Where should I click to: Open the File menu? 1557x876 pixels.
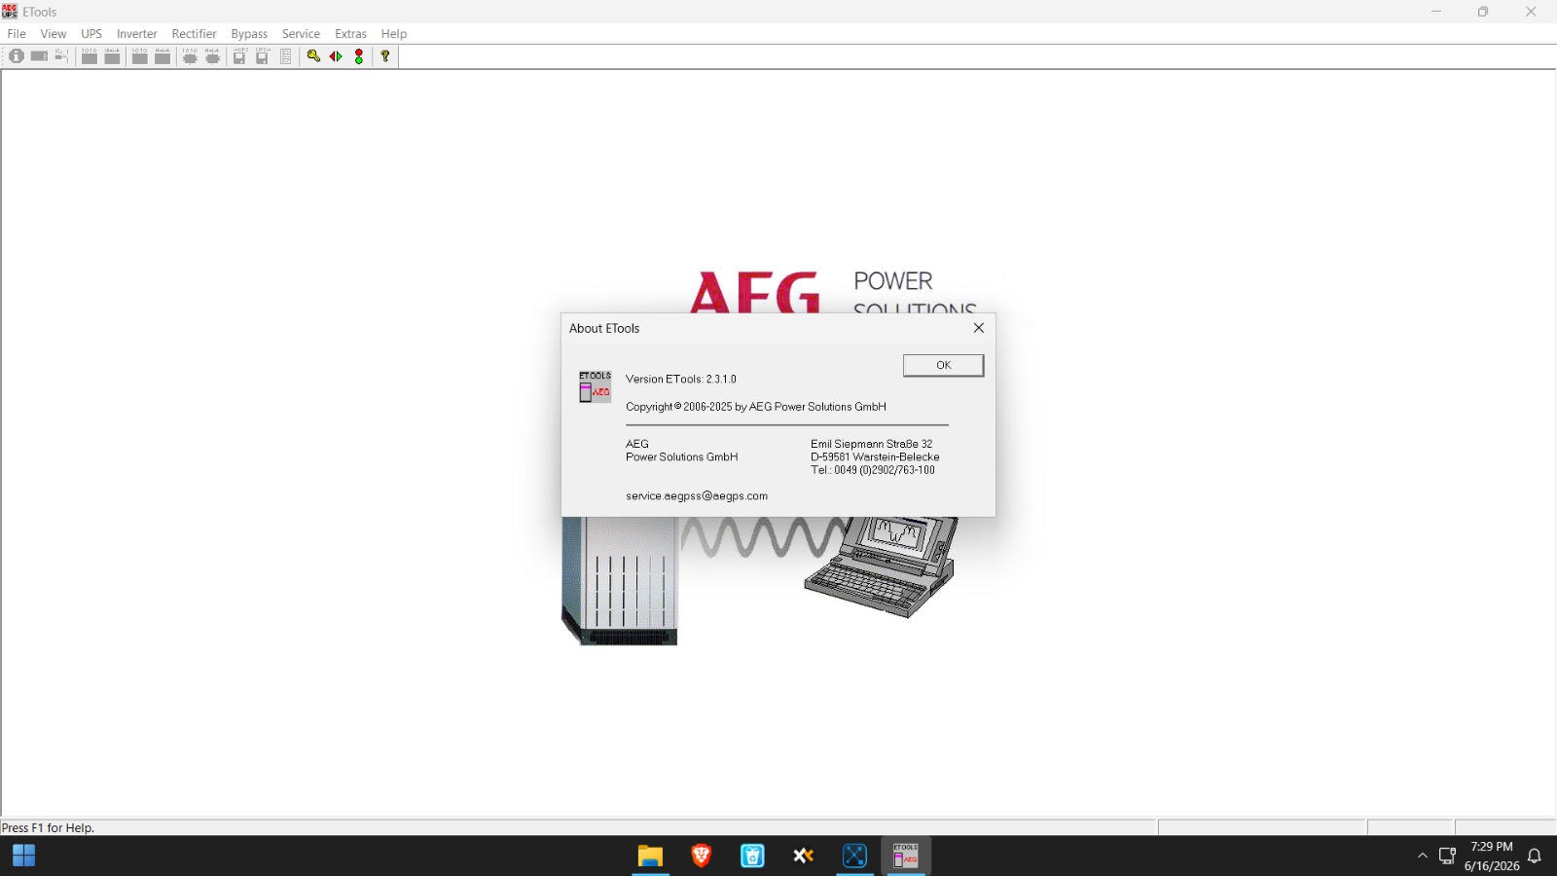coord(17,33)
